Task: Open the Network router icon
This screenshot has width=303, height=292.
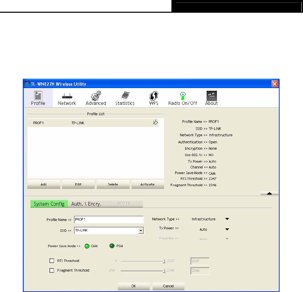Action: [x=67, y=96]
